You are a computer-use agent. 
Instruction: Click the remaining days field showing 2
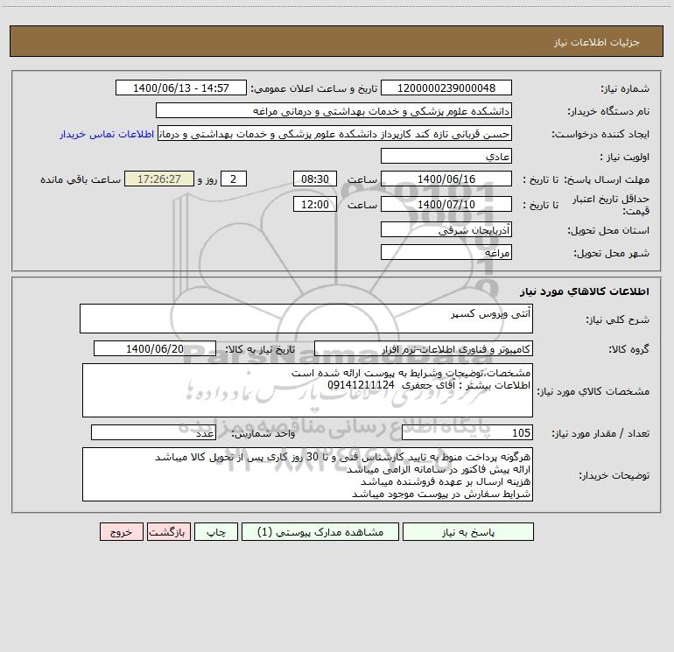234,179
